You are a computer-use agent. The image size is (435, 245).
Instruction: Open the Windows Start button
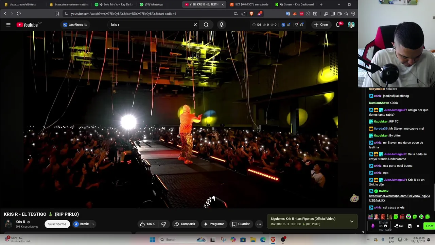coord(152,240)
